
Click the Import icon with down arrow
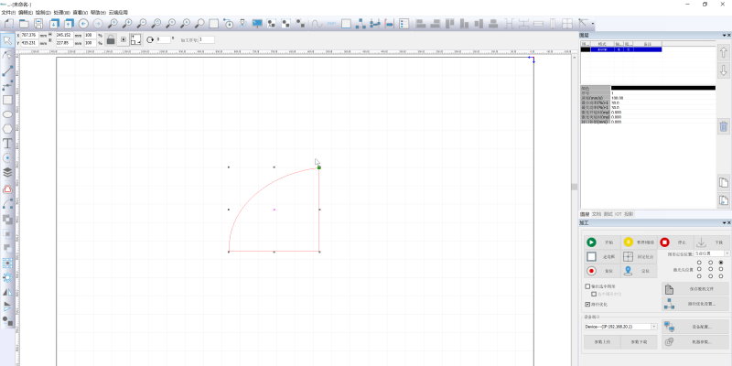pos(55,24)
